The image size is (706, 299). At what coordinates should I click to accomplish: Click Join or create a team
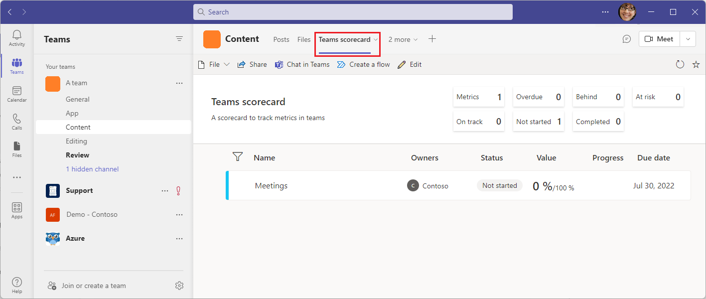pos(87,286)
